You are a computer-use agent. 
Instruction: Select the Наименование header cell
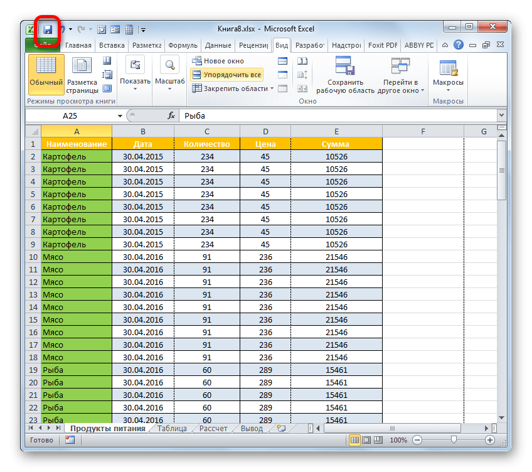(x=77, y=144)
